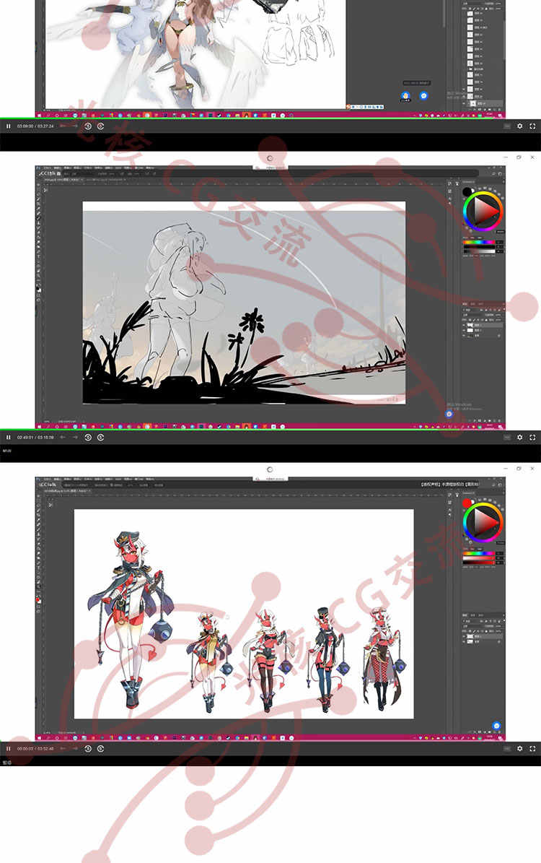Enter fullscreen in the red demon characters player
This screenshot has height=863, width=541.
[532, 749]
